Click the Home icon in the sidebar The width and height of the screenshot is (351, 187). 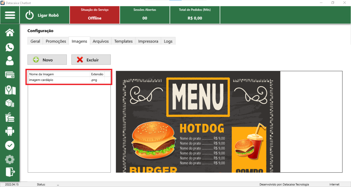[10, 33]
